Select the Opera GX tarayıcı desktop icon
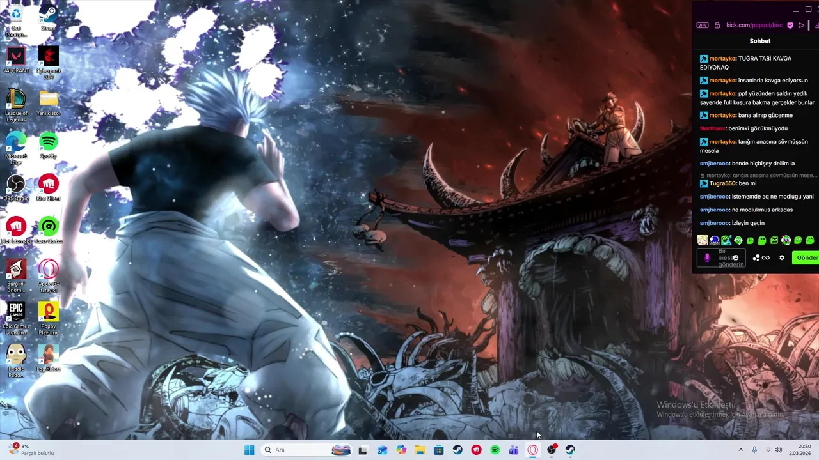This screenshot has width=819, height=460. [x=49, y=276]
